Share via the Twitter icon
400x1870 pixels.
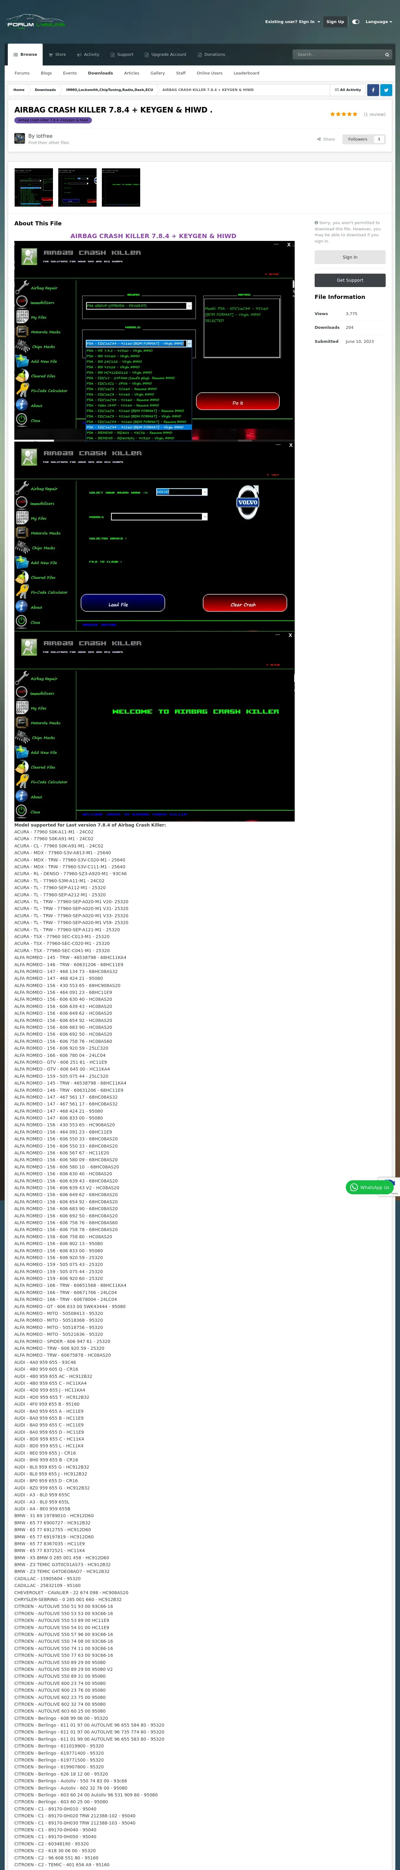386,90
